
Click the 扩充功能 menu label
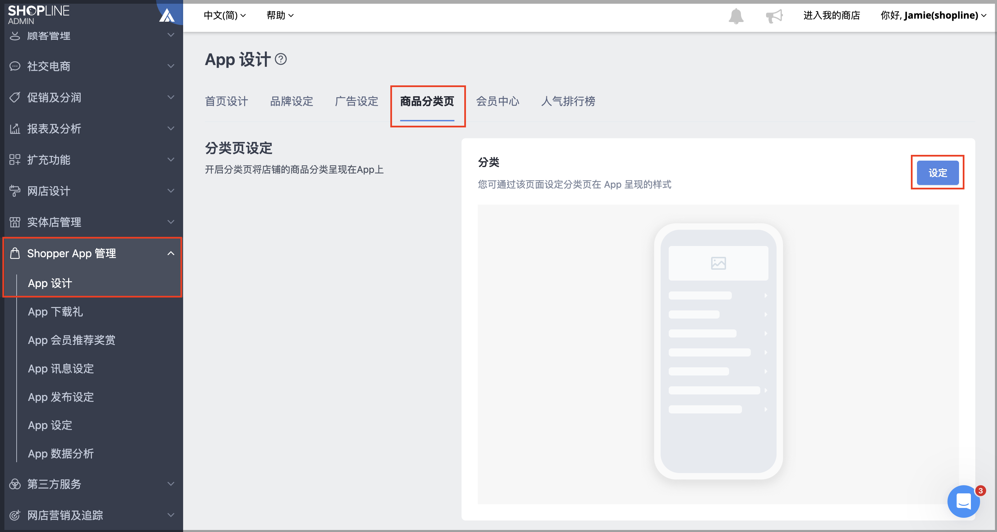point(49,160)
